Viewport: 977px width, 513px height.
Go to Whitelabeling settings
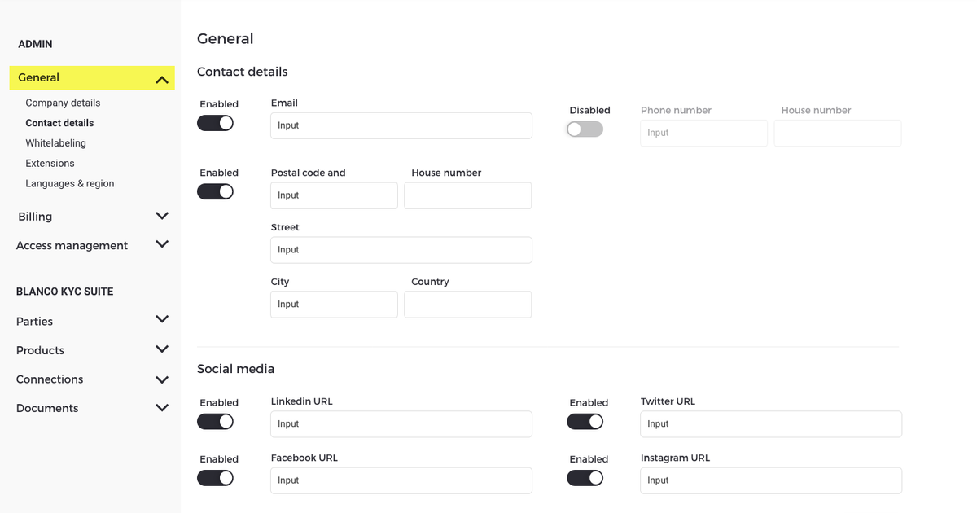coord(55,143)
